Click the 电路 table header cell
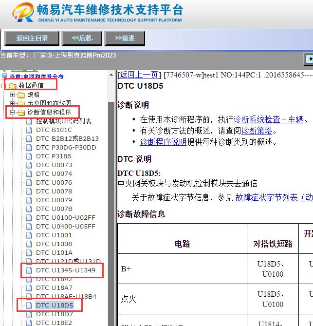This screenshot has width=313, height=326. coord(182,239)
